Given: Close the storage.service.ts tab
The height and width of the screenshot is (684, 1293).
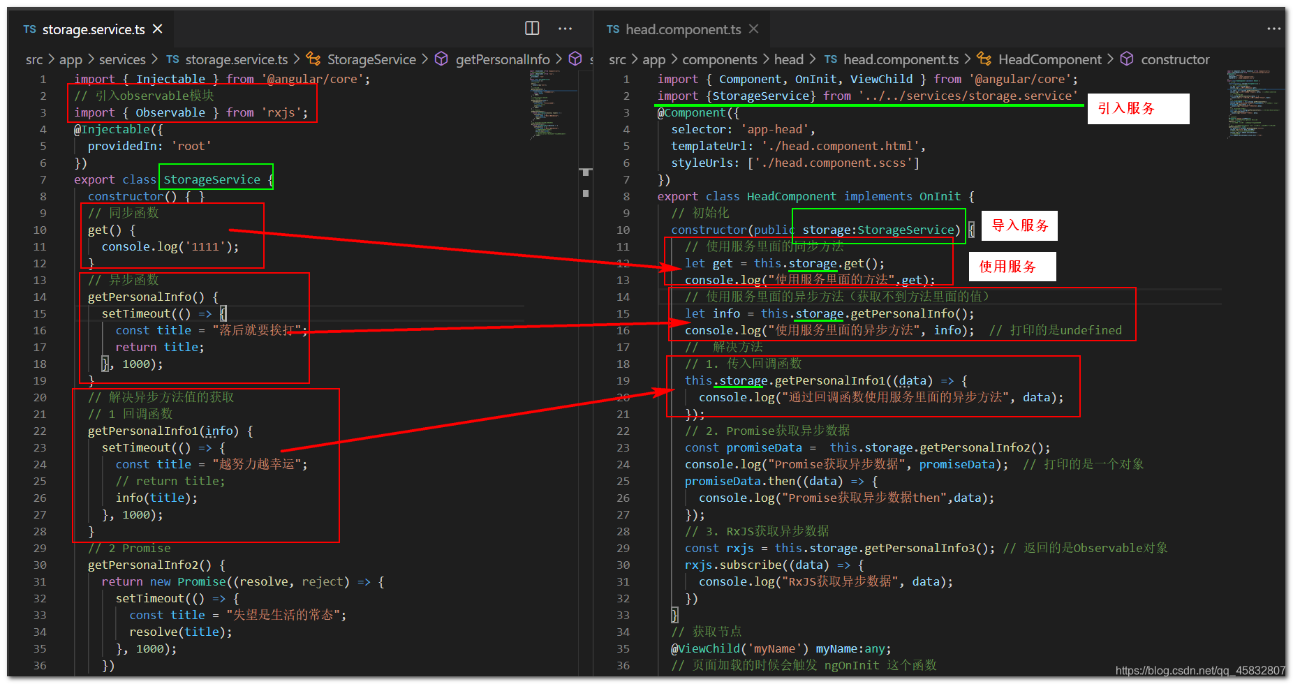Looking at the screenshot, I should tap(158, 29).
